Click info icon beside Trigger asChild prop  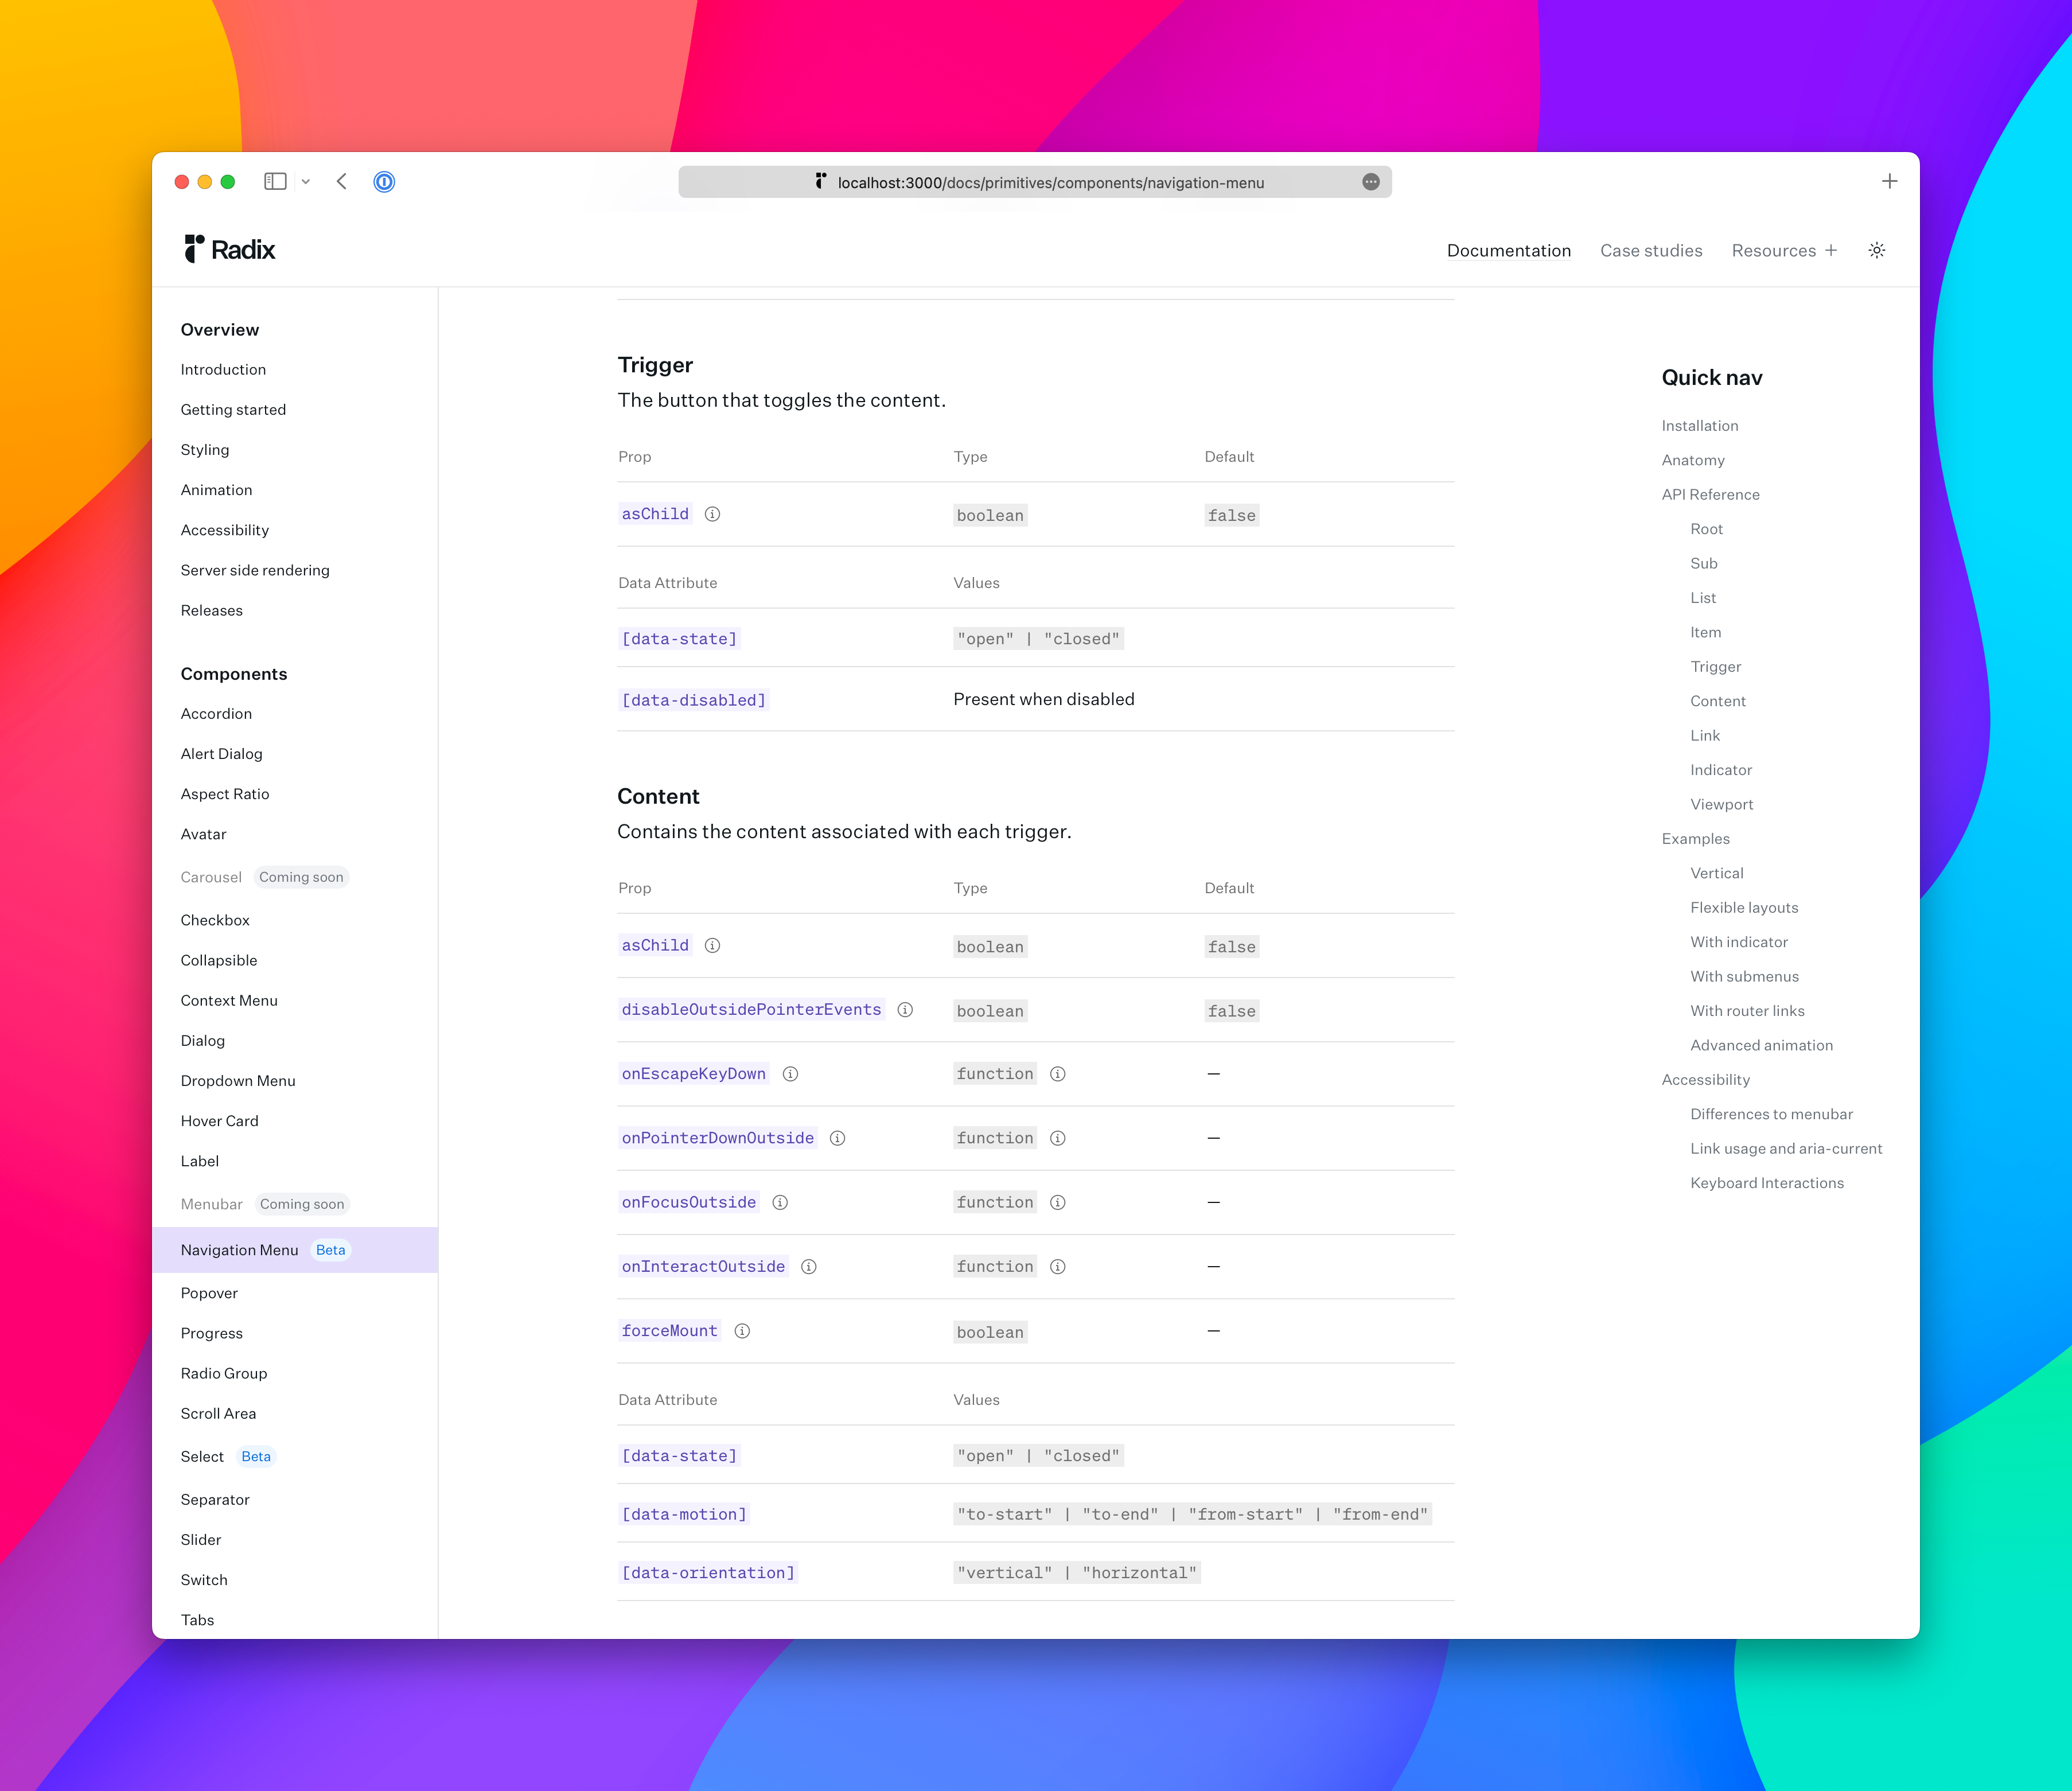pyautogui.click(x=712, y=514)
